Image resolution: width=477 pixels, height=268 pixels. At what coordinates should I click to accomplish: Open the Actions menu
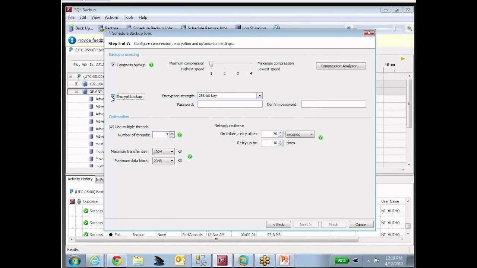[x=111, y=17]
